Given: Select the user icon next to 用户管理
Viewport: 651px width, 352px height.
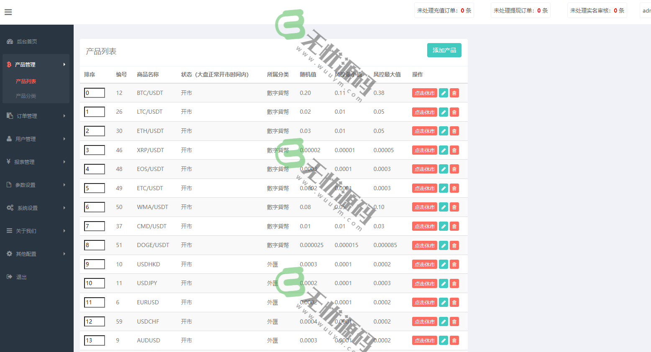Looking at the screenshot, I should (x=10, y=139).
